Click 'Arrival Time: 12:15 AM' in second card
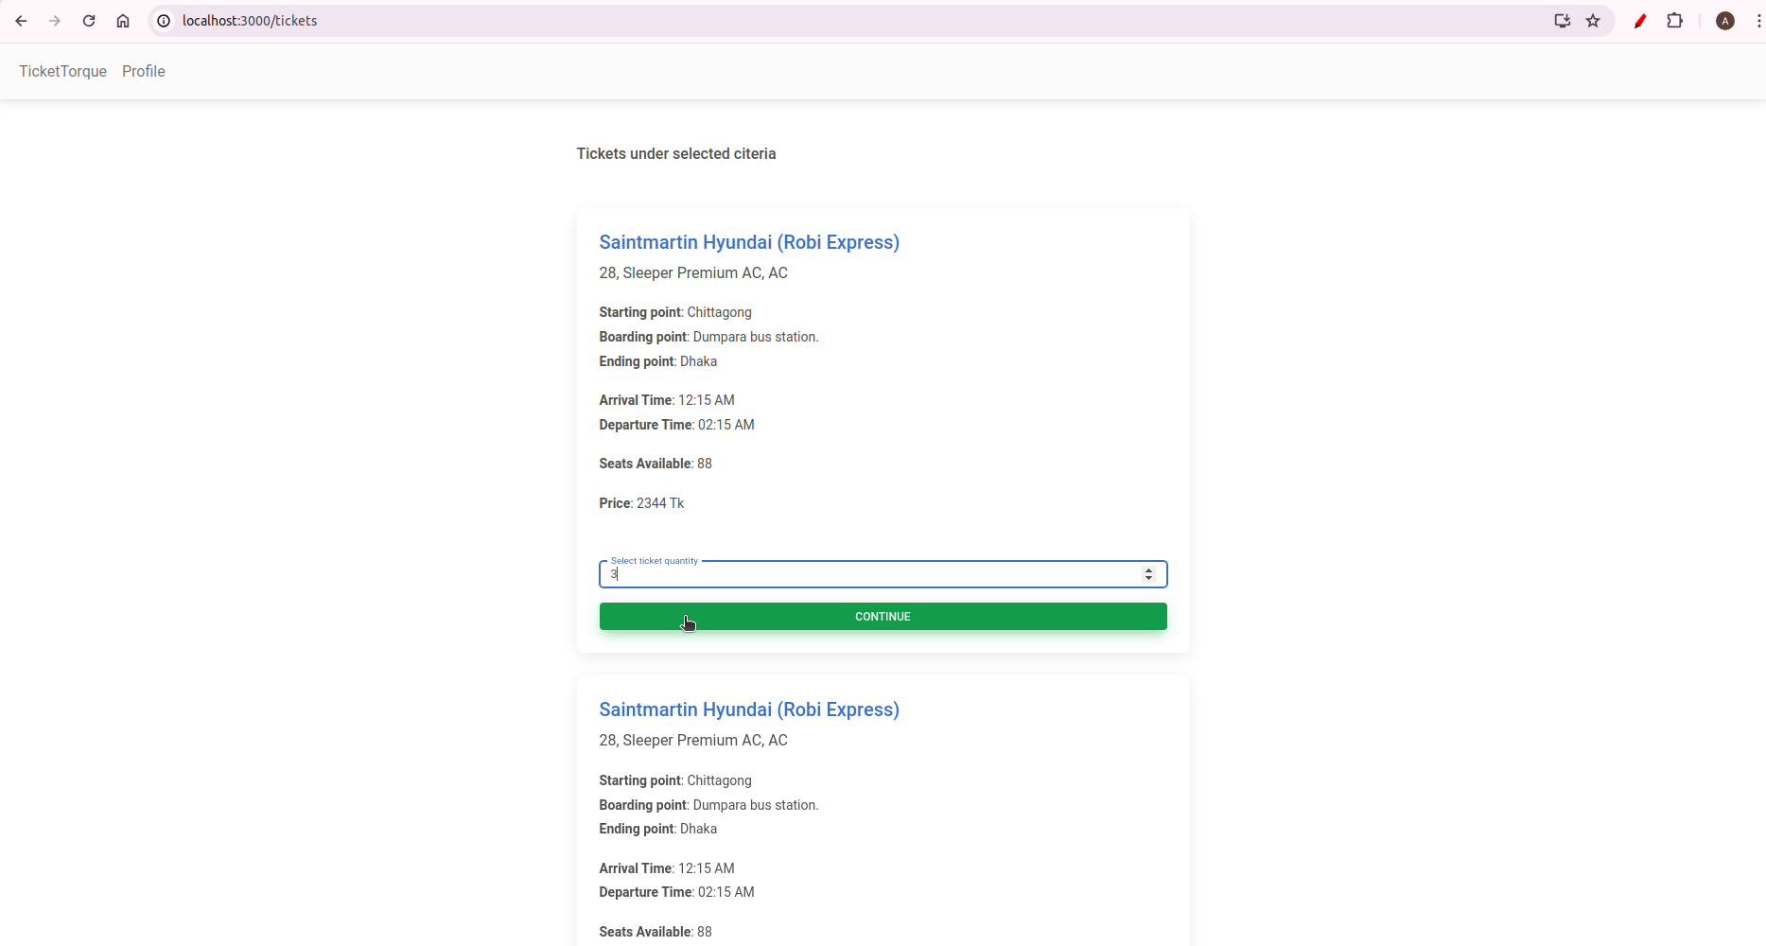The image size is (1766, 946). [667, 868]
